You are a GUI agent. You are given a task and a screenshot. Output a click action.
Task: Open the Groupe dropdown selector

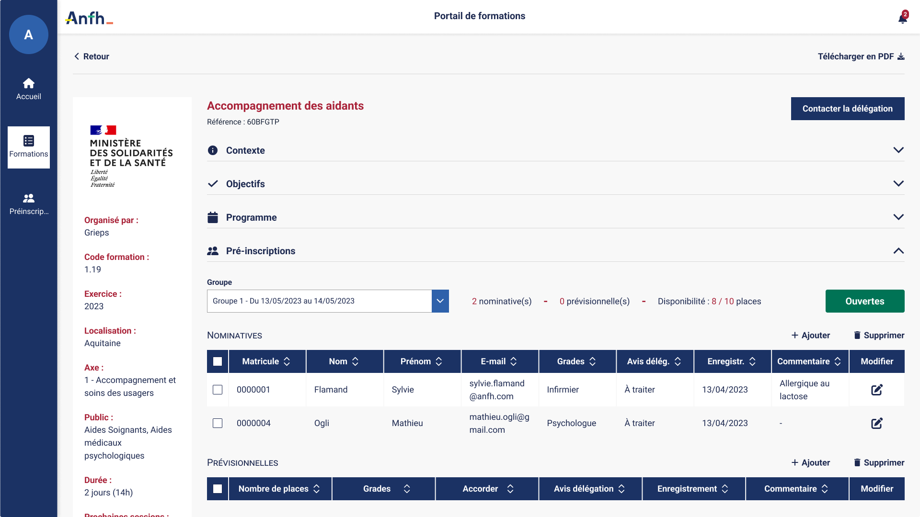(440, 301)
